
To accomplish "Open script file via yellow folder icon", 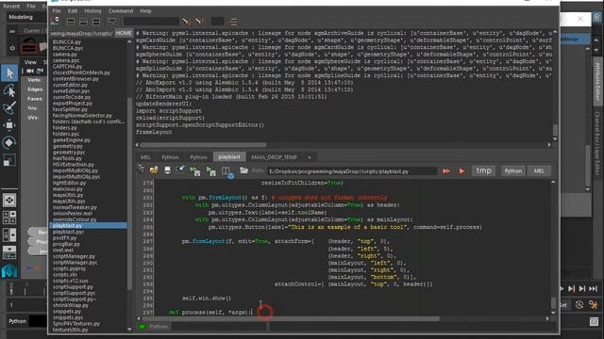I will coord(154,170).
